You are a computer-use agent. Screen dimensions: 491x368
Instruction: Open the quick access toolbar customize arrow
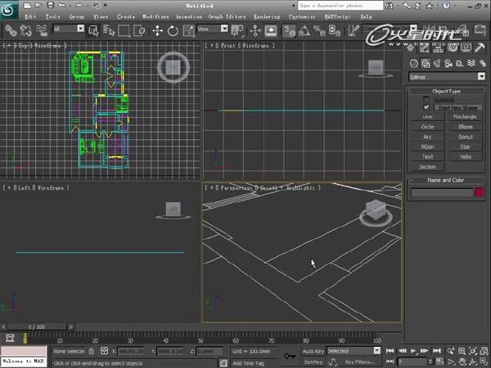(106, 5)
